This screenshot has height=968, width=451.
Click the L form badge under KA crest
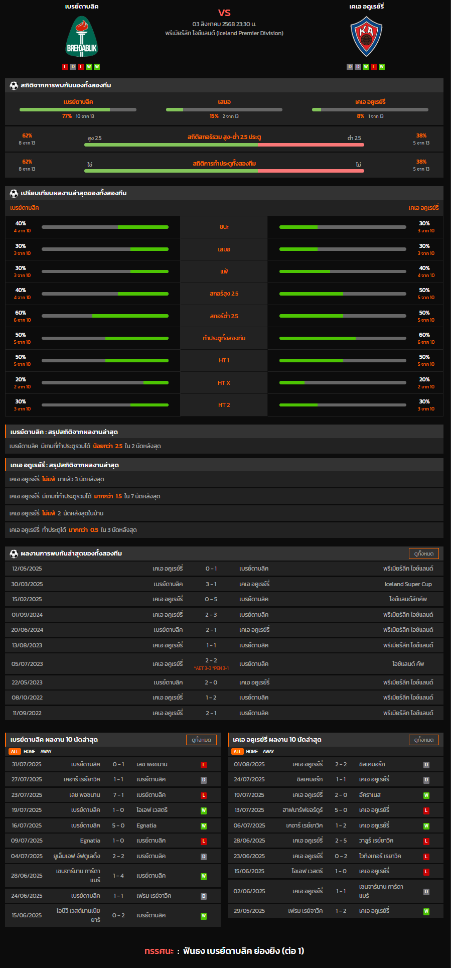[x=374, y=67]
